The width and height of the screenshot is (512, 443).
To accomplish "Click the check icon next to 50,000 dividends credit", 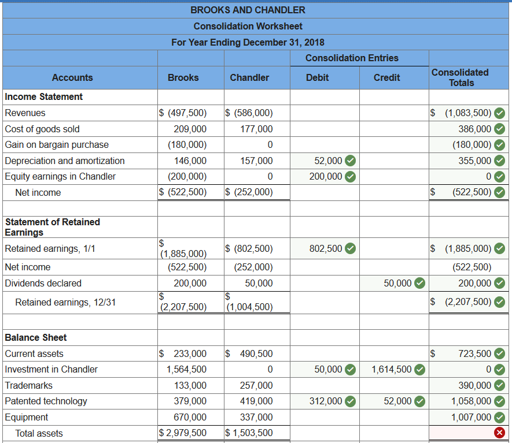I will [419, 283].
